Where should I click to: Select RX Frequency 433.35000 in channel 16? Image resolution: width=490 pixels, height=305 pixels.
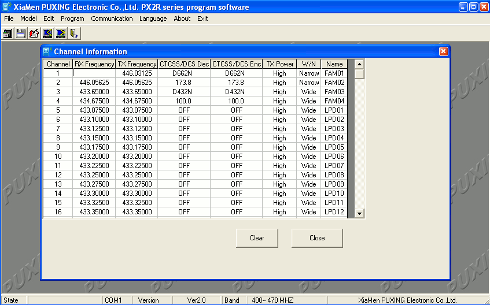94,212
